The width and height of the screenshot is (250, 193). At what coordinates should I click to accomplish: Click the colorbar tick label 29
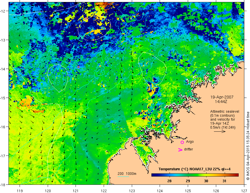(x=188, y=181)
